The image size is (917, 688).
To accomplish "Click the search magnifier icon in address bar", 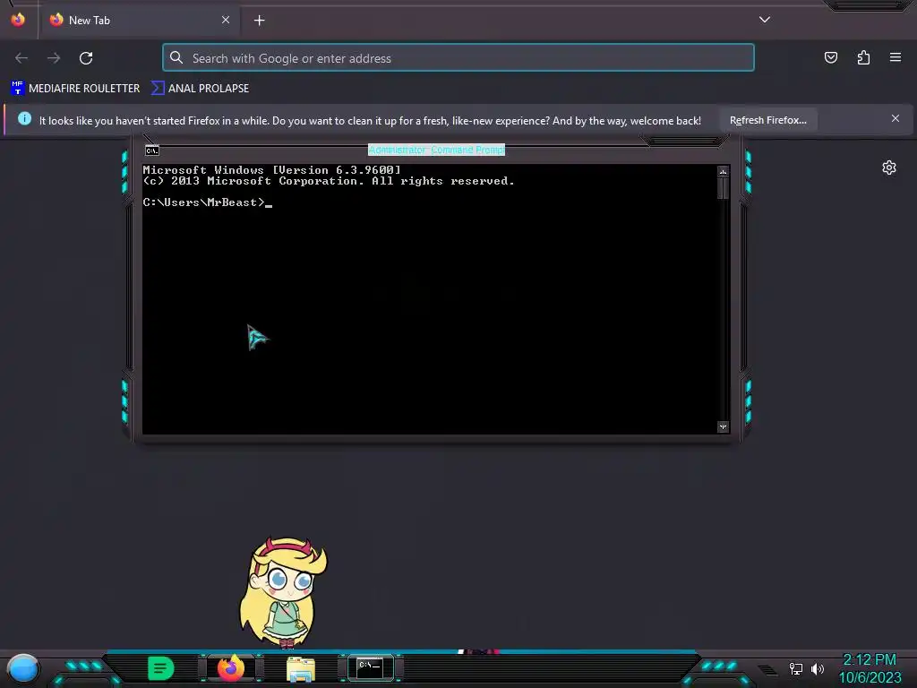I will click(176, 57).
